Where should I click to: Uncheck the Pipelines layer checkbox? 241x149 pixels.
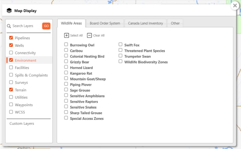coord(11,38)
